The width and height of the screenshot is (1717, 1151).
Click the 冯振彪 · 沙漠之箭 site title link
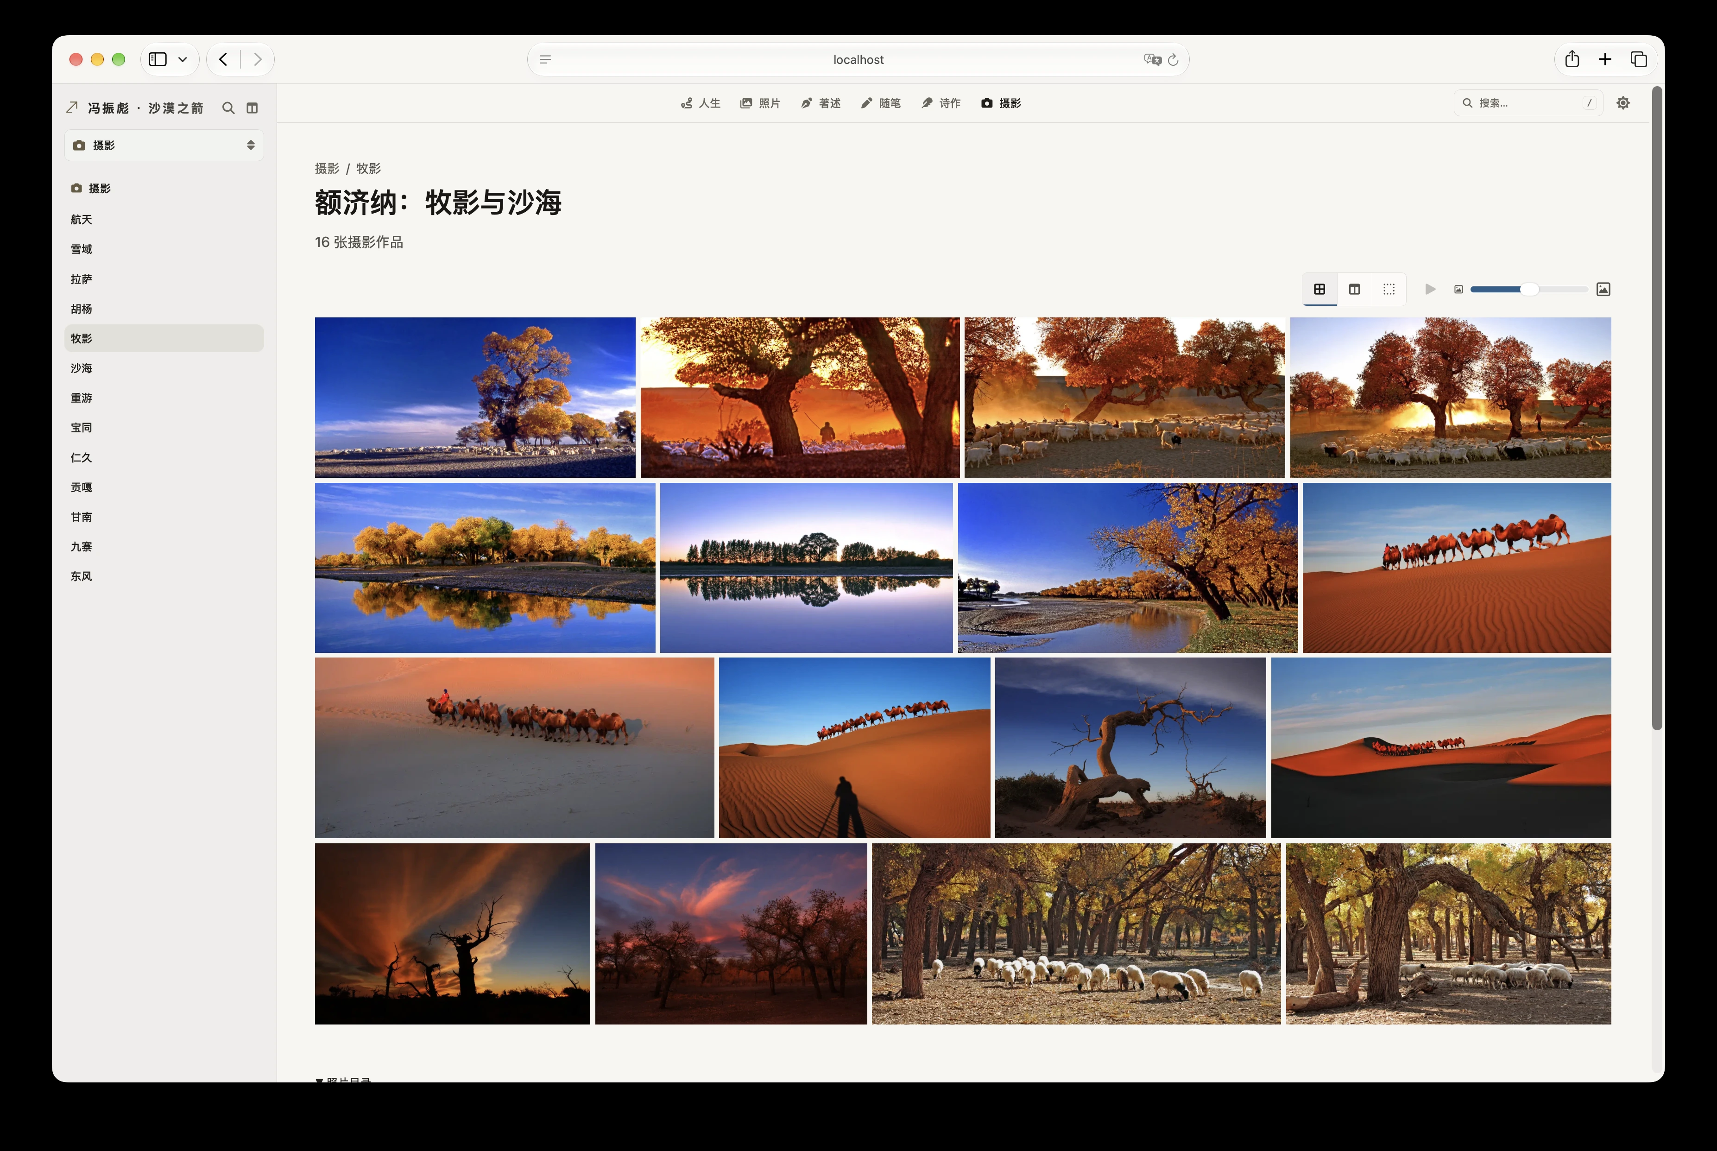pos(135,108)
